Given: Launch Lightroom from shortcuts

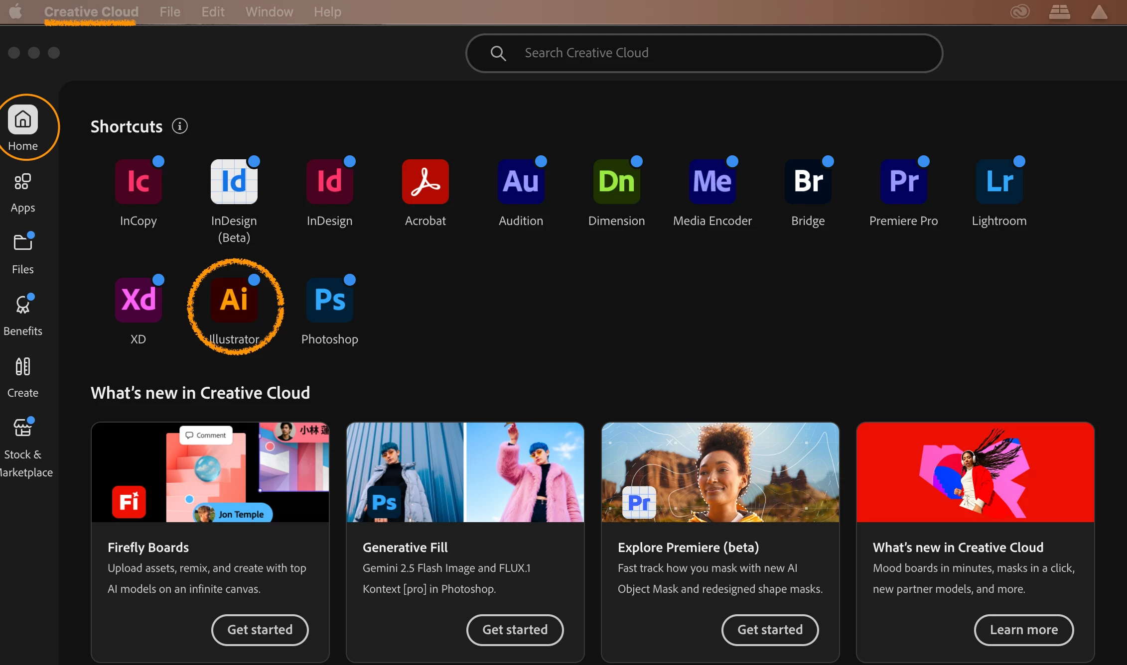Looking at the screenshot, I should point(999,181).
